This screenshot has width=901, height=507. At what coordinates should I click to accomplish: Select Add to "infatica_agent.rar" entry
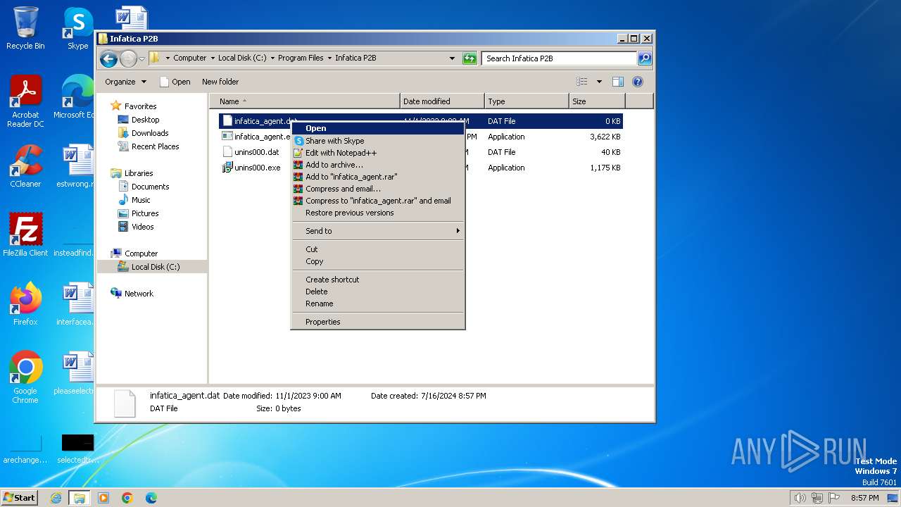(x=378, y=177)
